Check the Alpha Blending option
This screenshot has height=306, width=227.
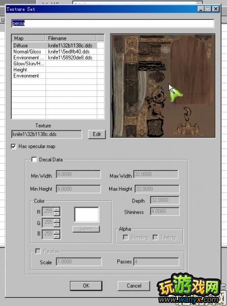click(x=125, y=237)
